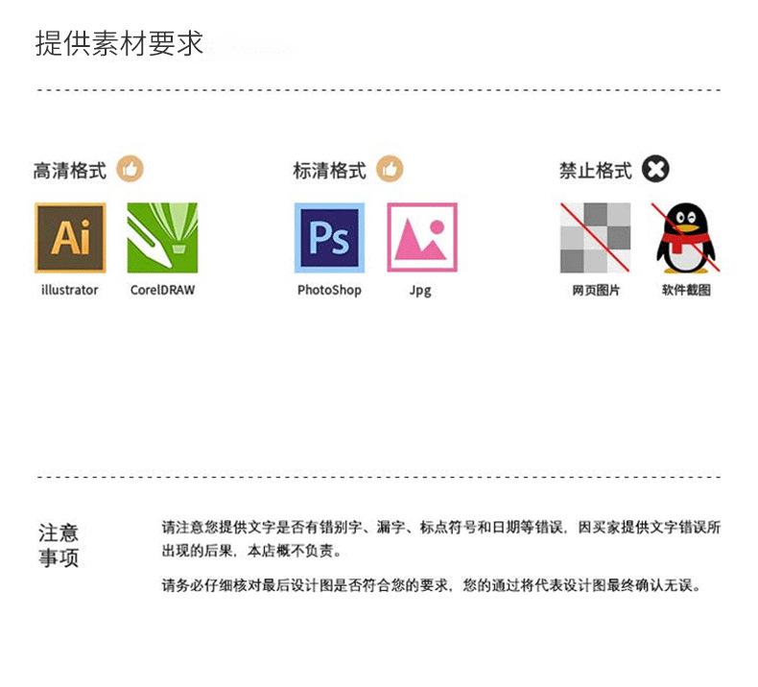Click the CorelDRAW text label
The width and height of the screenshot is (758, 687).
(x=162, y=290)
